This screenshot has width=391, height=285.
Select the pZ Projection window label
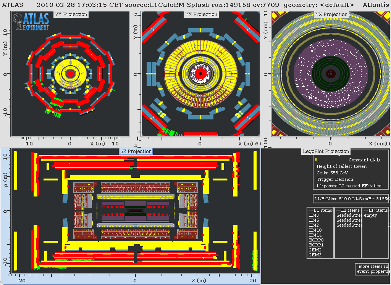136,151
